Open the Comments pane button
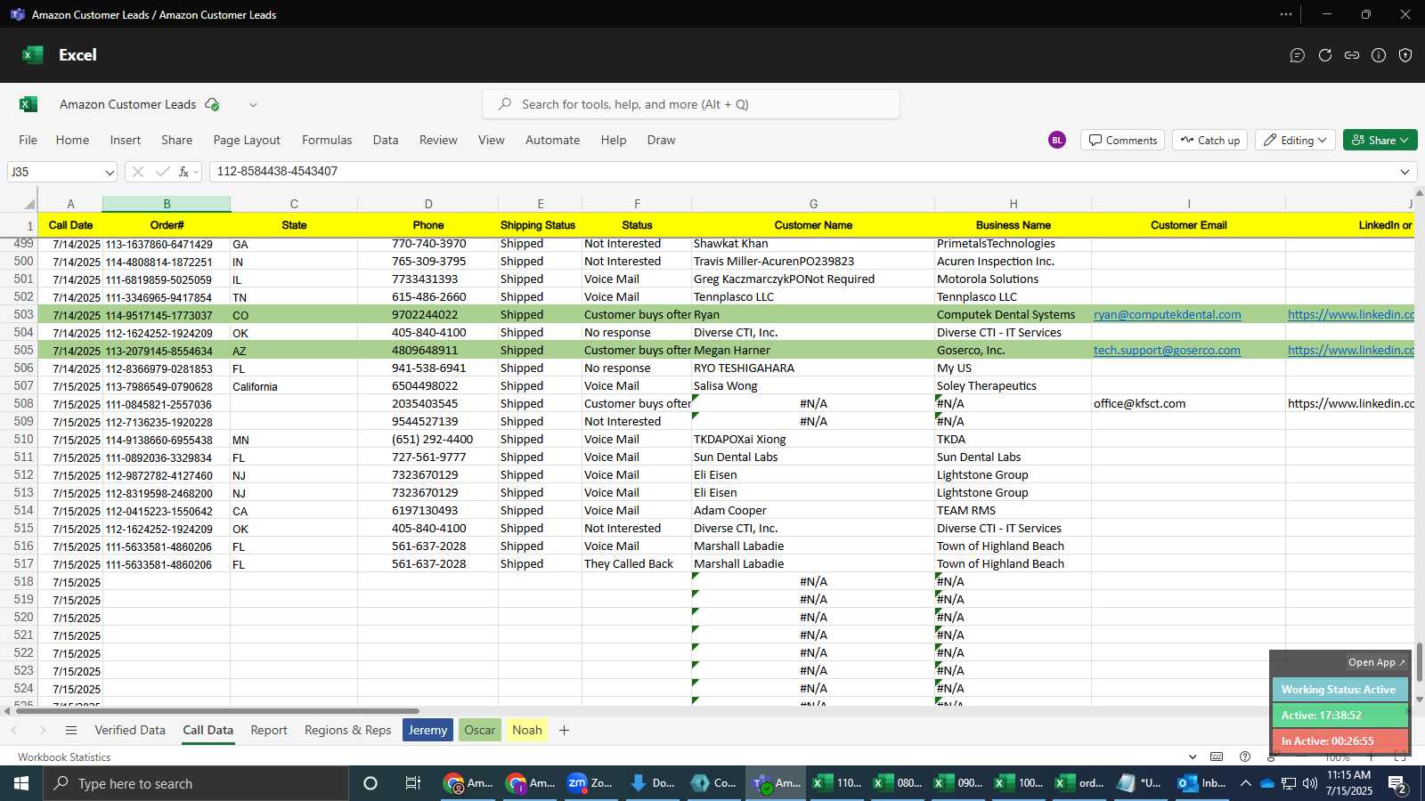This screenshot has width=1425, height=801. pyautogui.click(x=1123, y=140)
